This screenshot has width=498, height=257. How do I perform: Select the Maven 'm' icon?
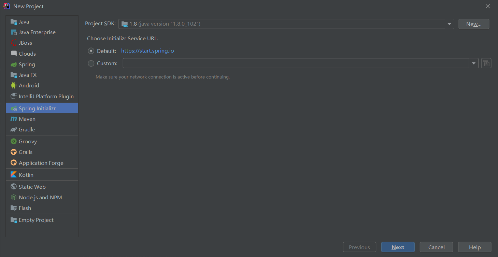coord(14,119)
